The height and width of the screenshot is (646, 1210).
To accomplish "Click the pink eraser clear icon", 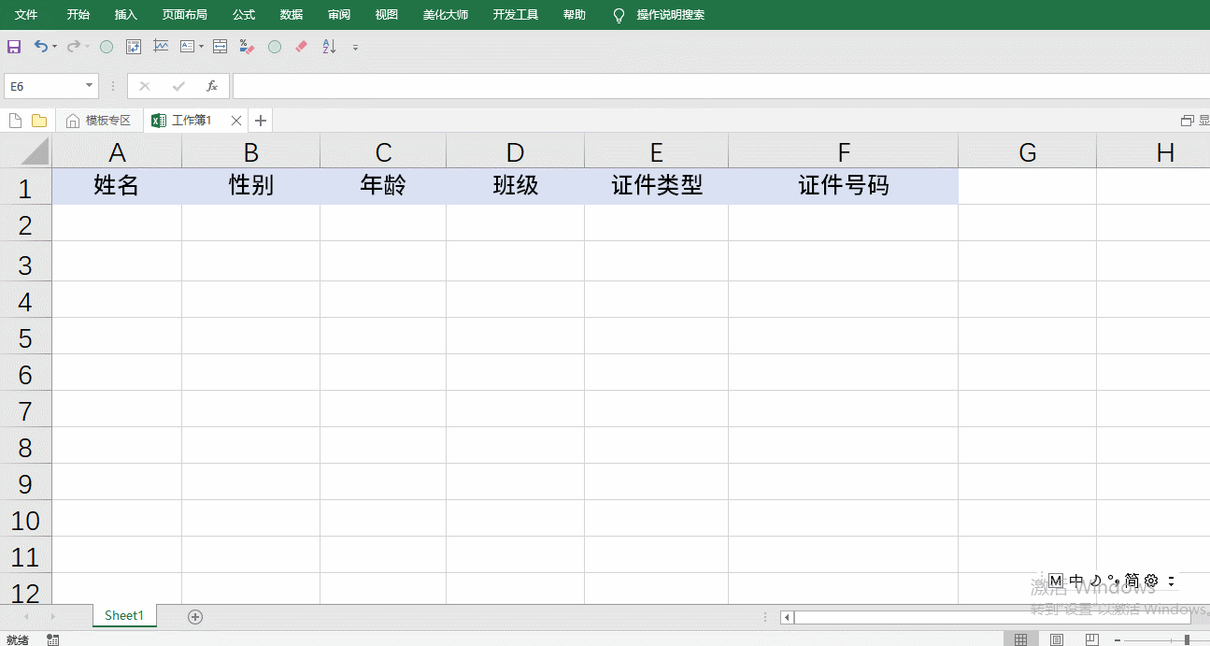I will (x=301, y=46).
